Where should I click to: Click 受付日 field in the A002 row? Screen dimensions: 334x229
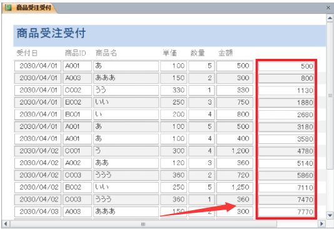click(x=38, y=163)
